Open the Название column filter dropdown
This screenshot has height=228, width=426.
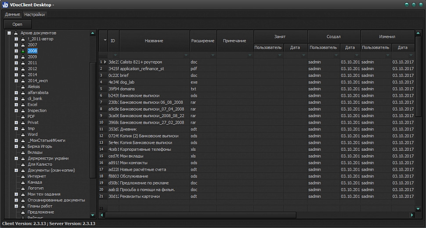tap(186, 55)
